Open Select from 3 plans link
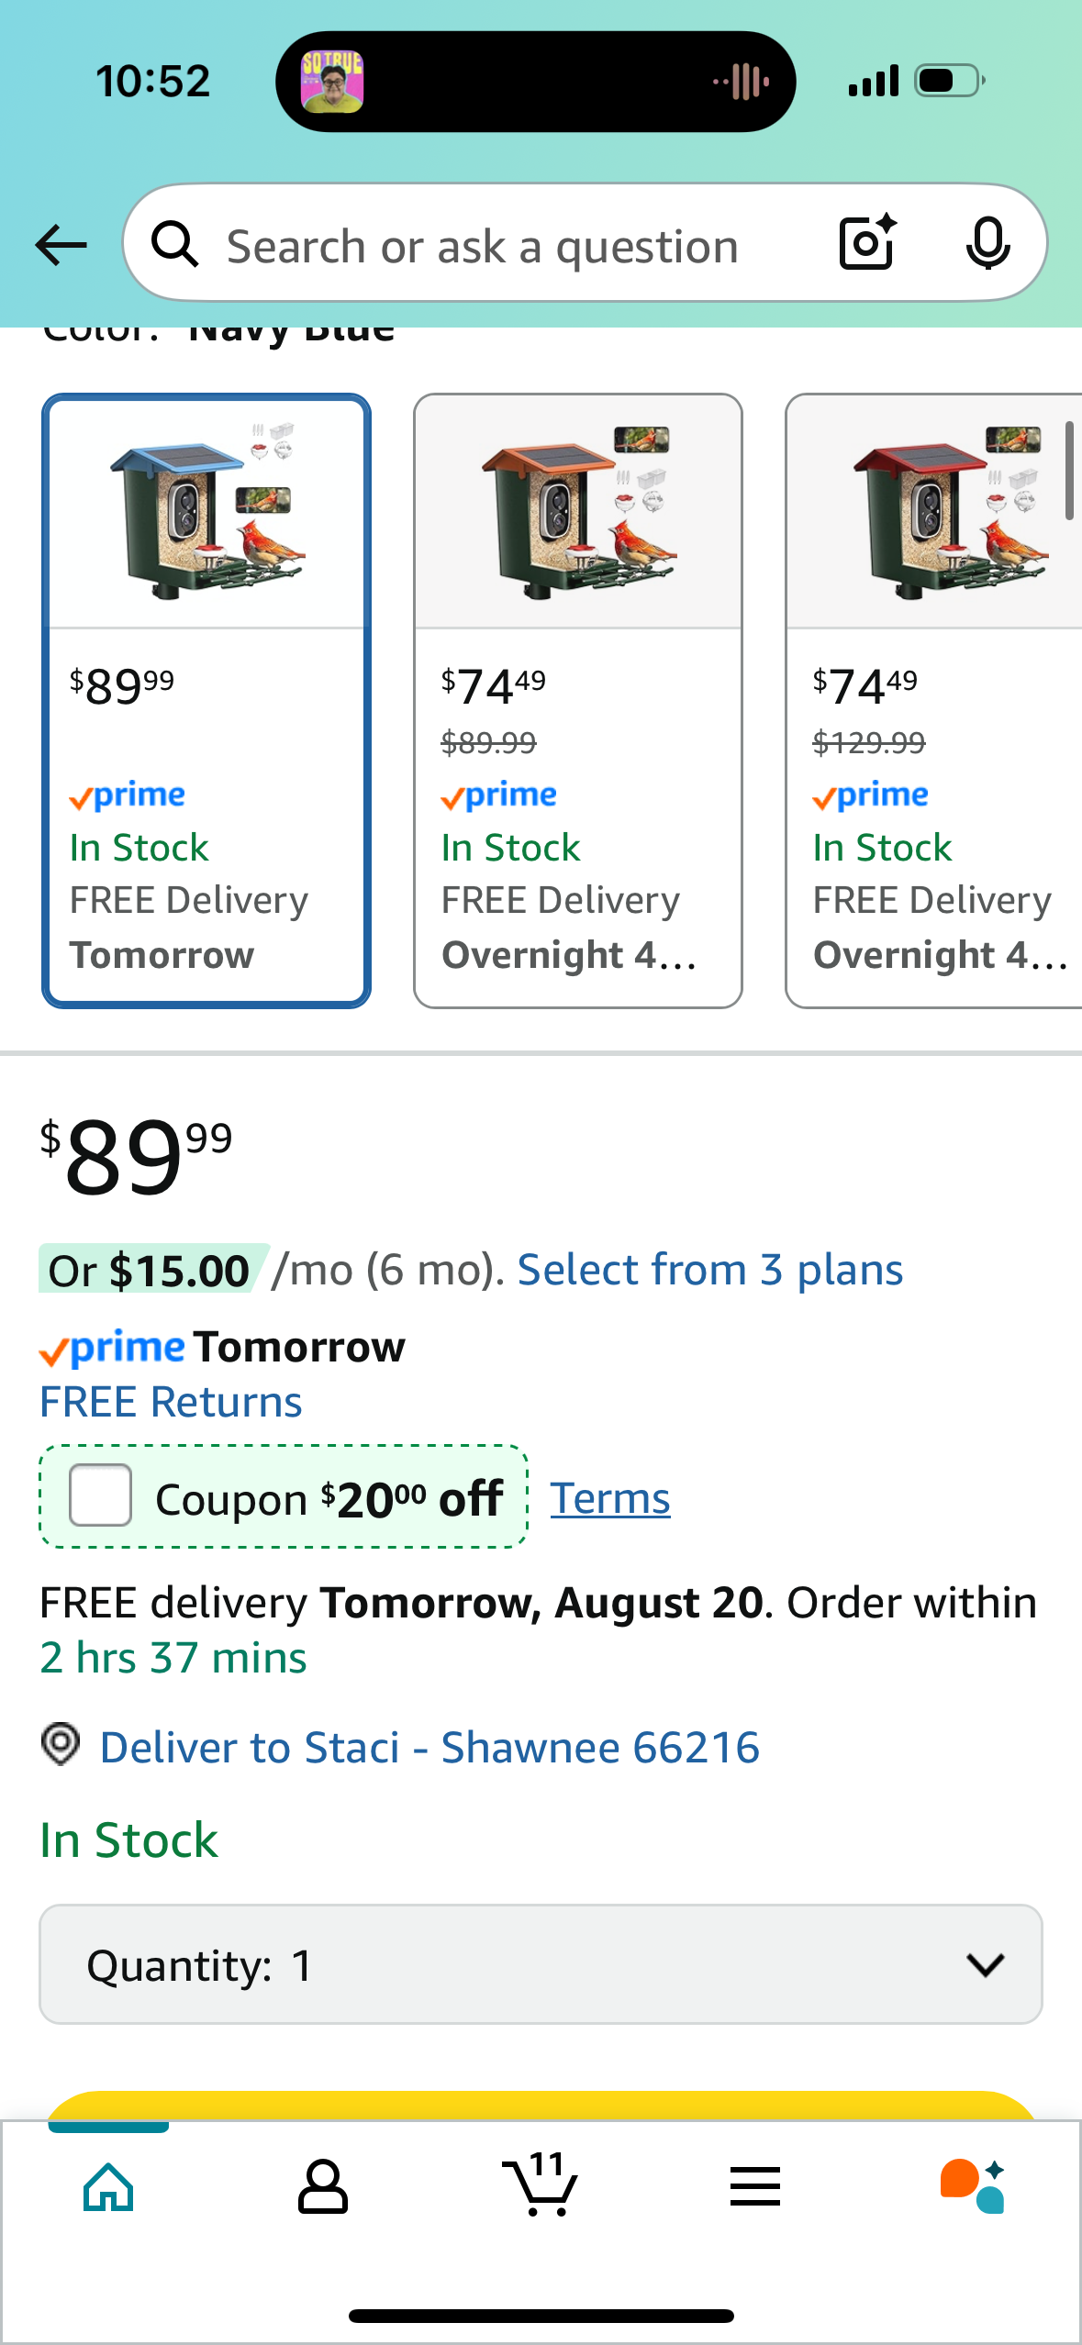The width and height of the screenshot is (1082, 2345). coord(710,1271)
